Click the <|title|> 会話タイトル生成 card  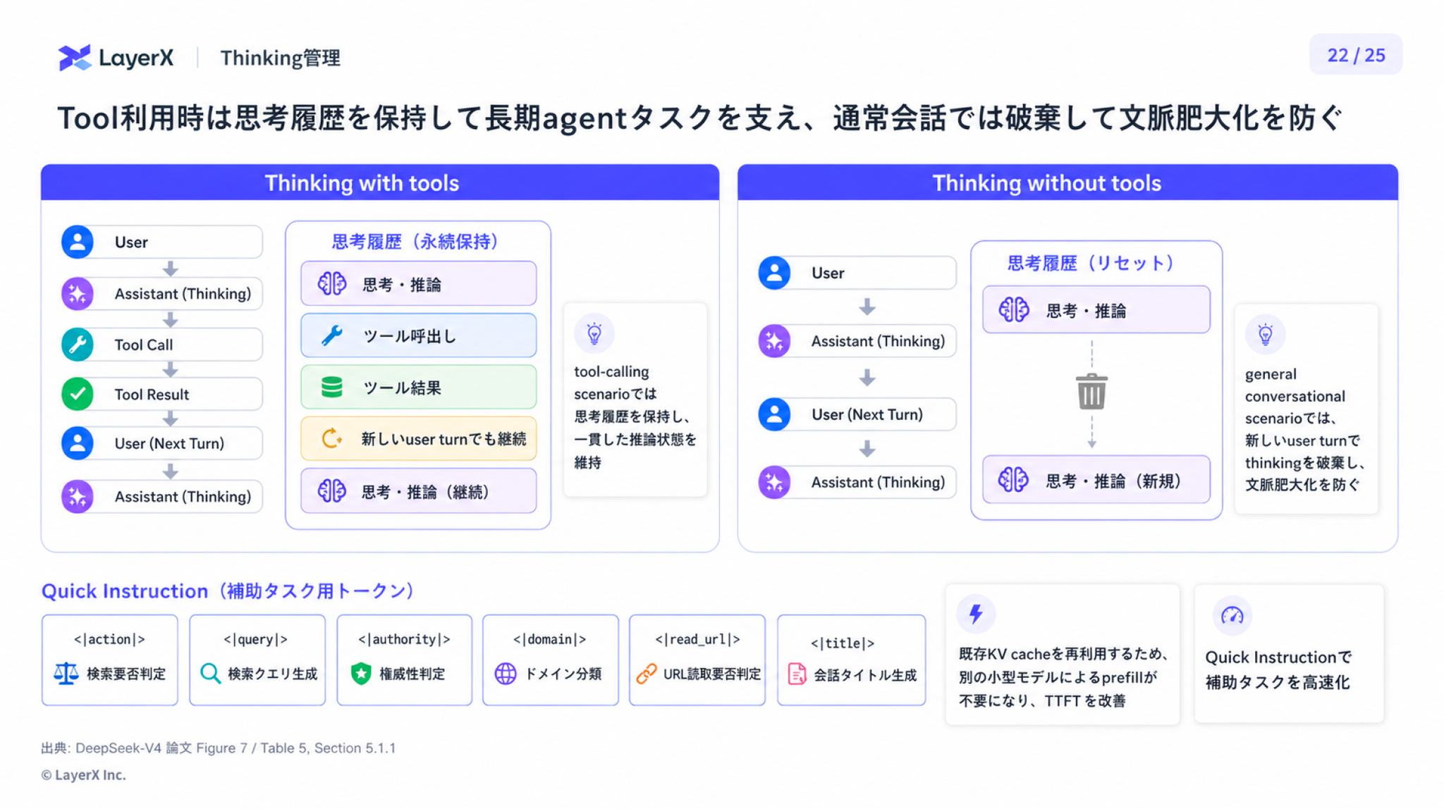pyautogui.click(x=851, y=660)
